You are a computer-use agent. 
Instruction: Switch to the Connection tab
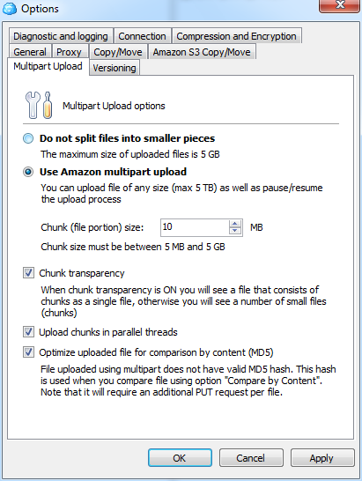(142, 36)
